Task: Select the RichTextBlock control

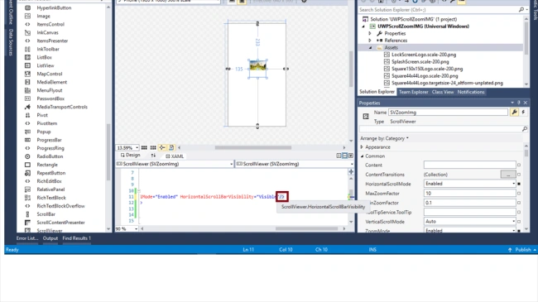Action: [51, 198]
